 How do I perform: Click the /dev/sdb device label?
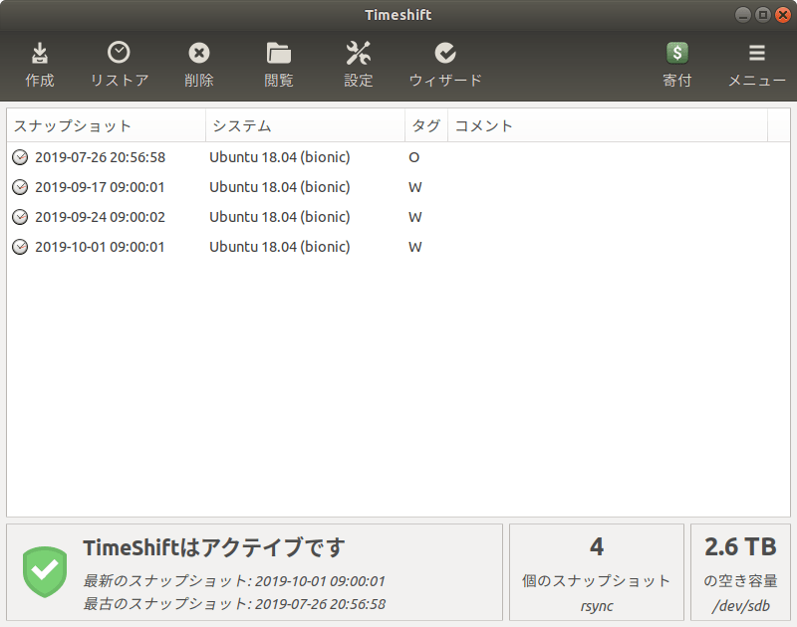[740, 606]
